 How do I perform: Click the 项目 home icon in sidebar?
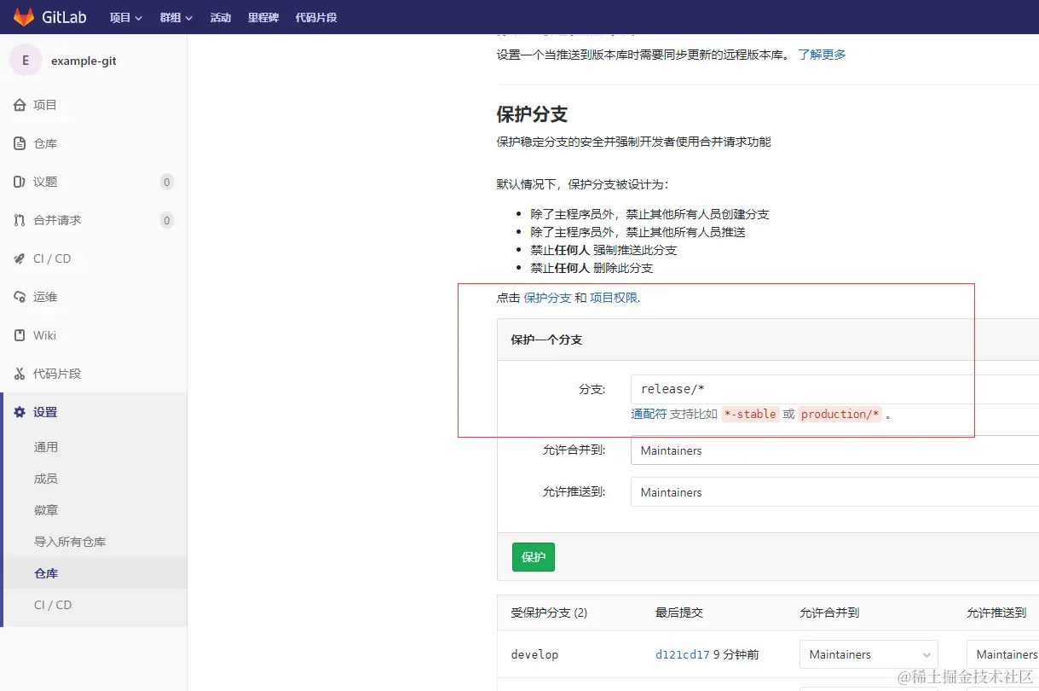point(20,105)
